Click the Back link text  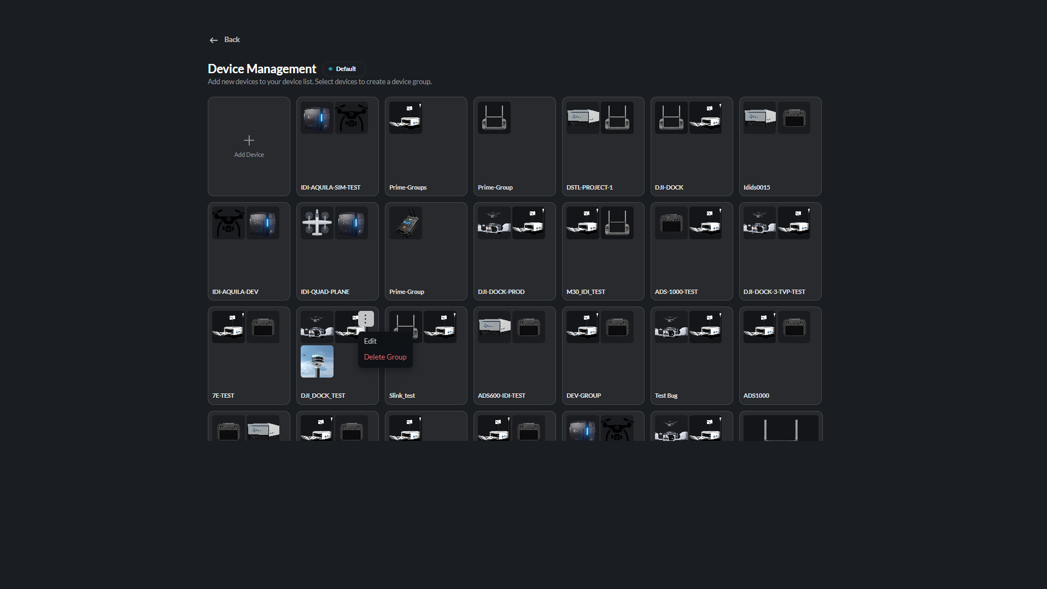coord(232,40)
